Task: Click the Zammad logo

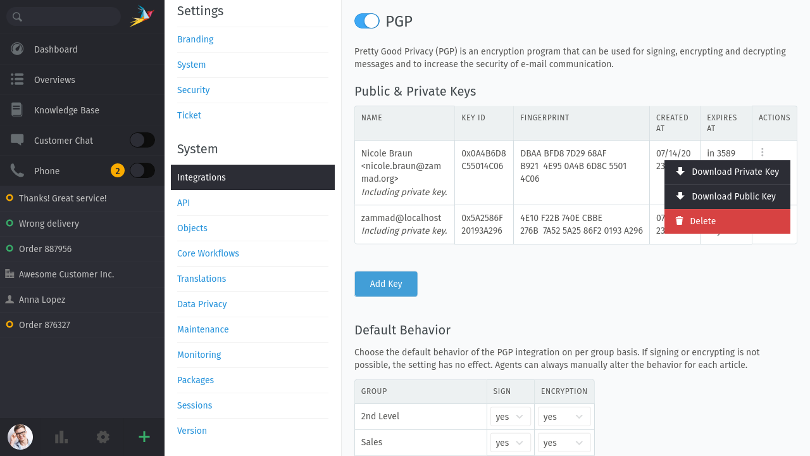Action: [x=142, y=16]
